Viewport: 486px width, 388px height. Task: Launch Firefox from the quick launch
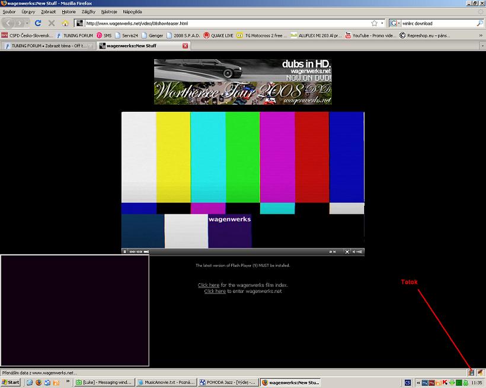(x=39, y=383)
